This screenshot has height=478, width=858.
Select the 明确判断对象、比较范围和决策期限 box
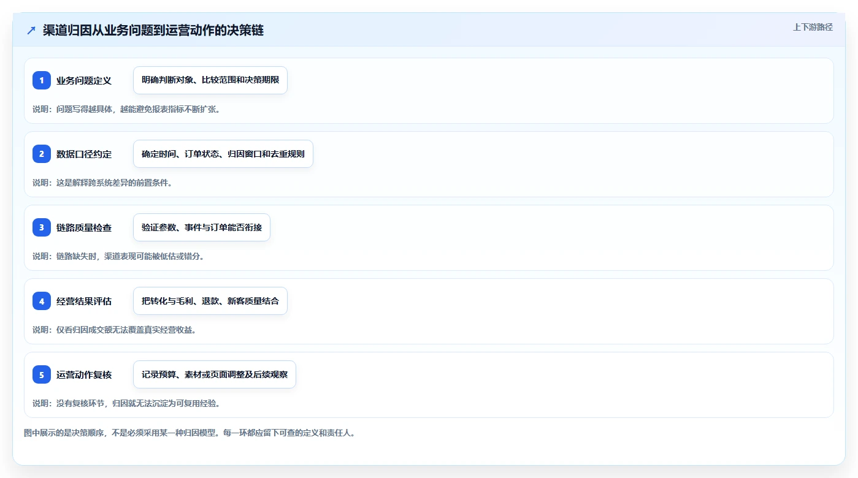(210, 80)
